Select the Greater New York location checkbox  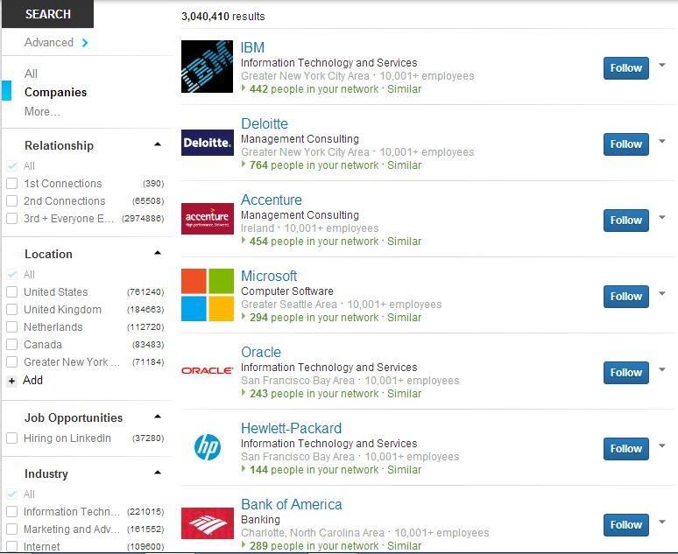11,361
